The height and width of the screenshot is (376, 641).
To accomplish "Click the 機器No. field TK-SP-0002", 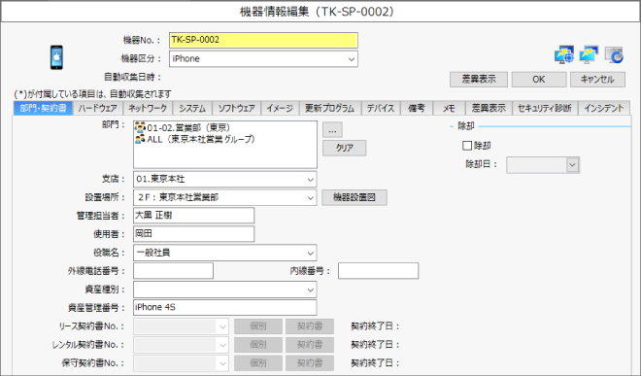I will 263,40.
